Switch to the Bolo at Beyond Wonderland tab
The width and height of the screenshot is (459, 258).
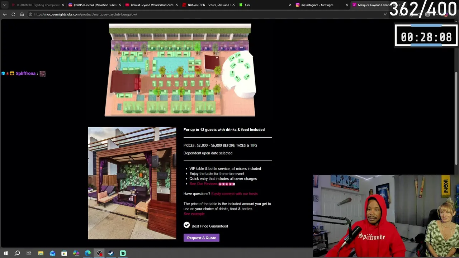(151, 5)
